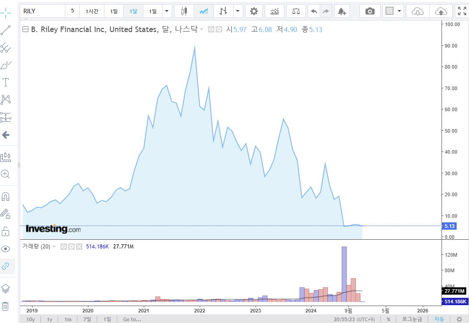Select the 1시간 interval
The width and height of the screenshot is (469, 323).
click(x=92, y=11)
